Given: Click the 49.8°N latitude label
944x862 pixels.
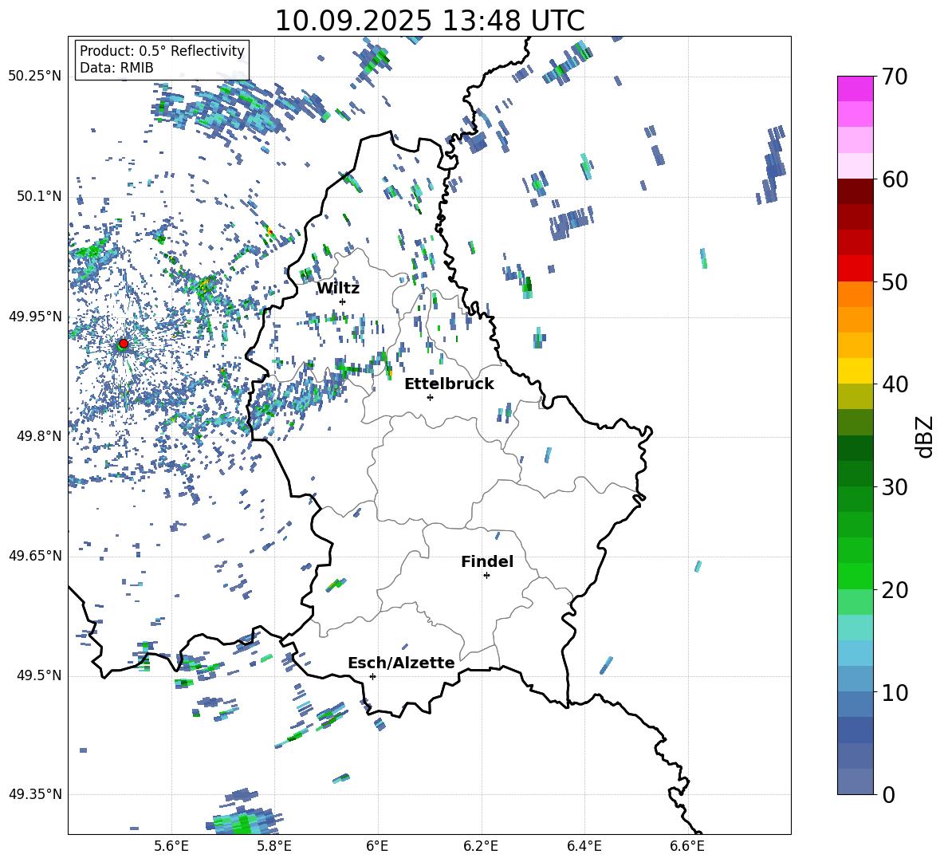Looking at the screenshot, I should pyautogui.click(x=38, y=436).
